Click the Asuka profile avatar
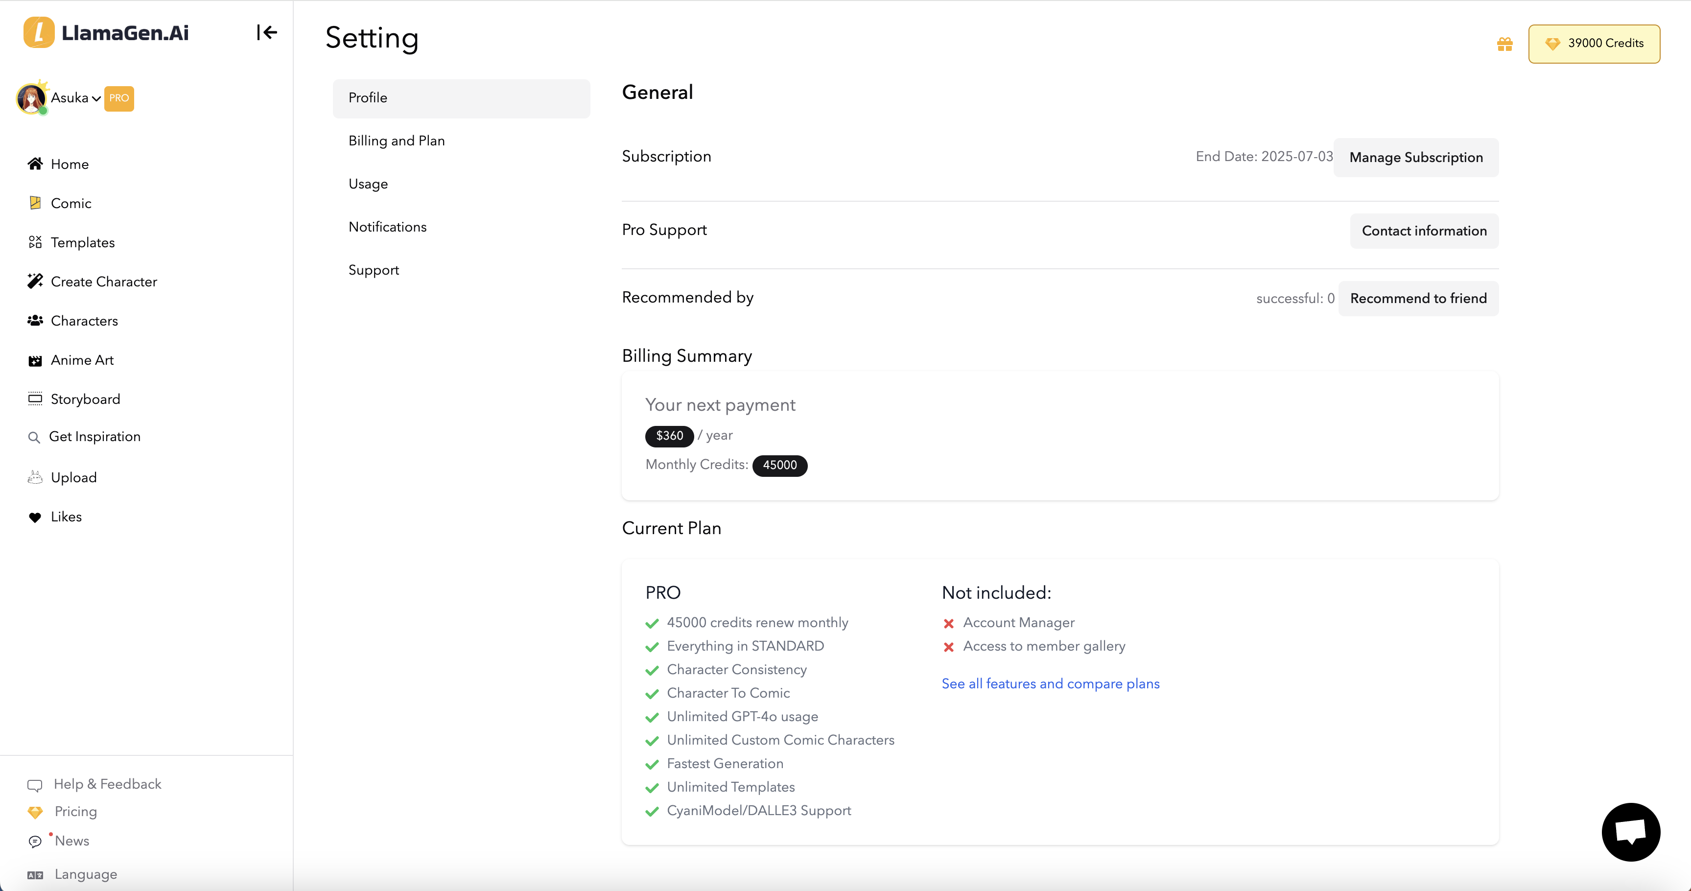The width and height of the screenshot is (1691, 891). 31,98
